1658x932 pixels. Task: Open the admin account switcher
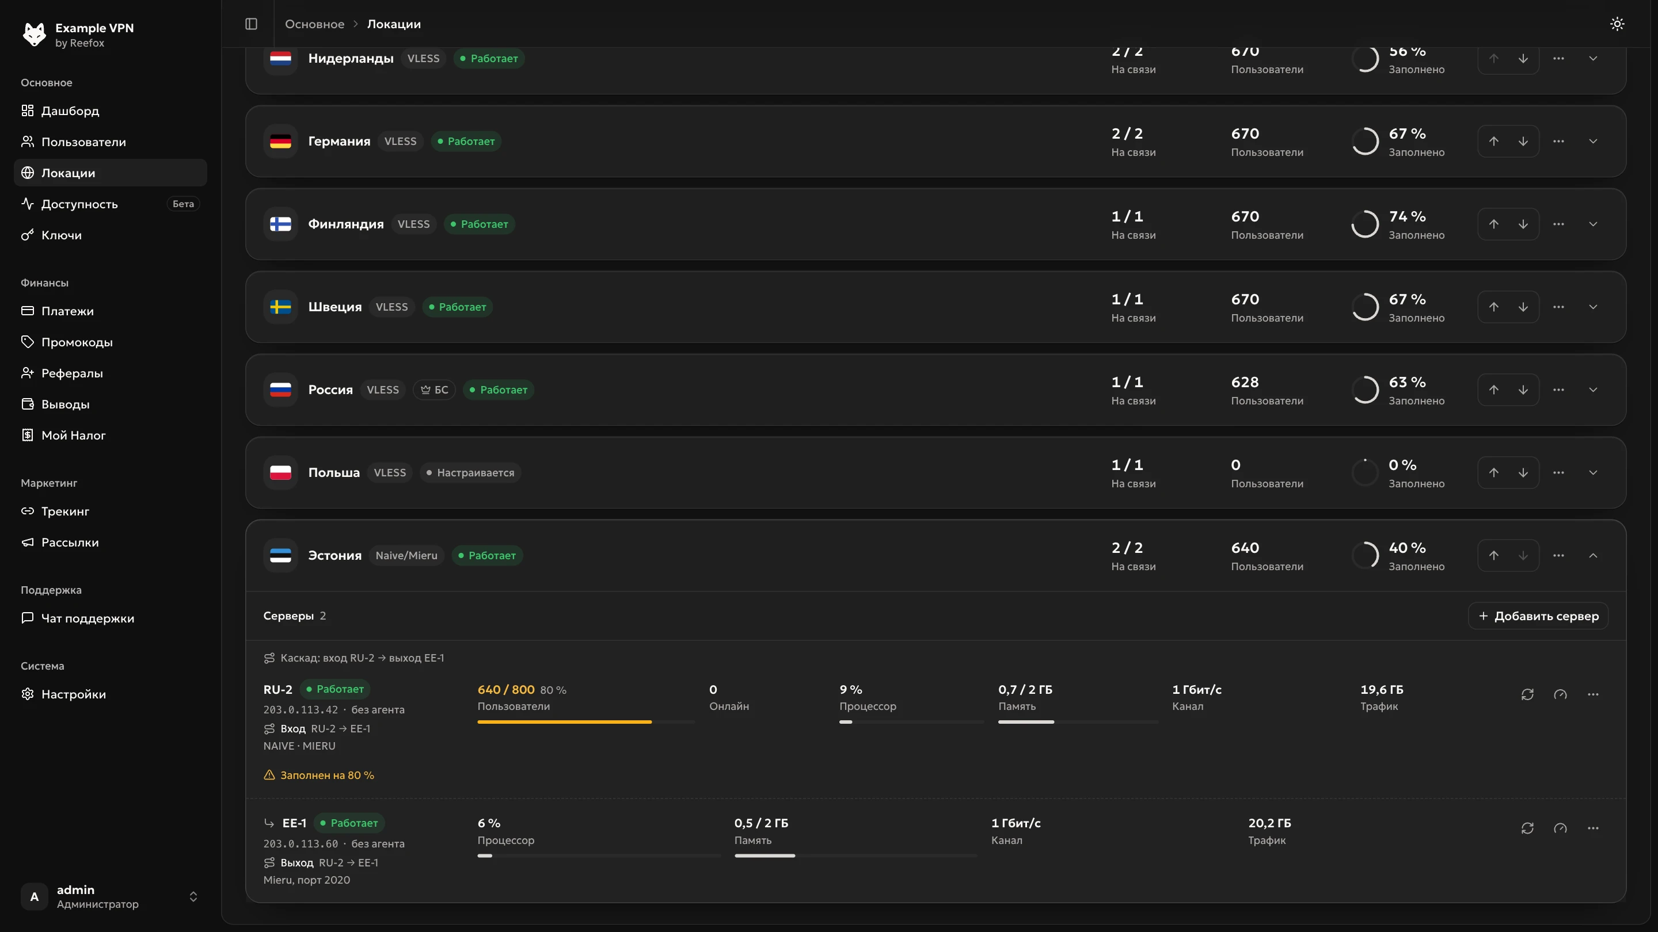(x=110, y=897)
